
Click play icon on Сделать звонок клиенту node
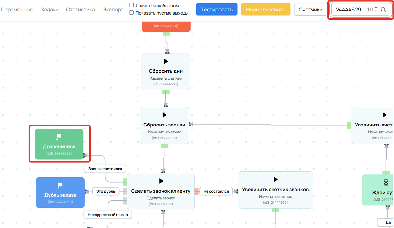[161, 181]
